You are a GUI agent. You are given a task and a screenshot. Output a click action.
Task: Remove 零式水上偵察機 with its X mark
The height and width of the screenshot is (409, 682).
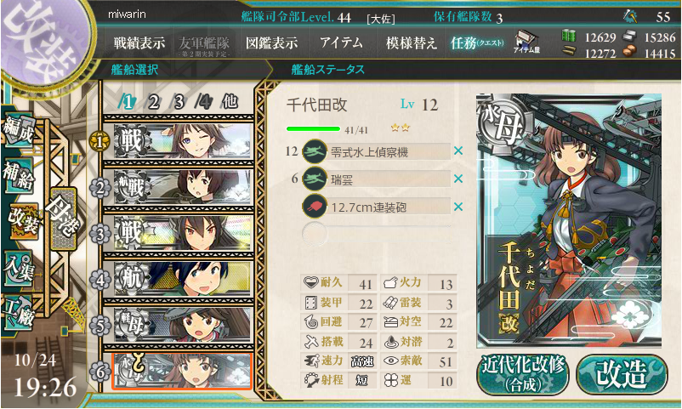pos(458,151)
